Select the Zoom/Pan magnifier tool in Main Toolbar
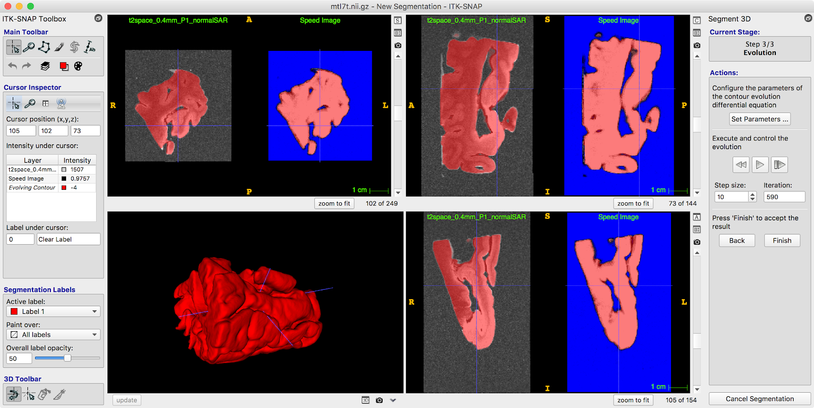Viewport: 814px width, 408px height. click(x=29, y=47)
